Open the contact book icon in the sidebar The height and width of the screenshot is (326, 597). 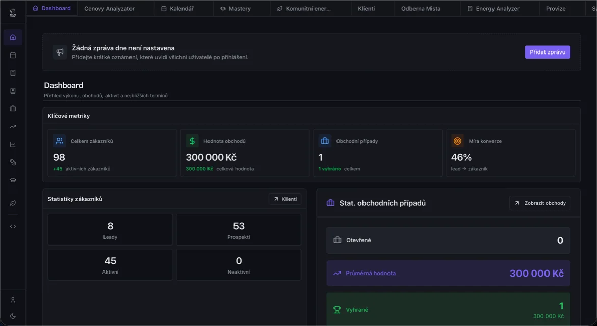pyautogui.click(x=13, y=91)
